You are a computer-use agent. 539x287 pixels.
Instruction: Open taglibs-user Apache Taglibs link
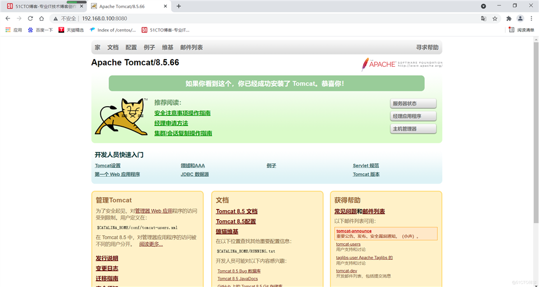click(364, 257)
